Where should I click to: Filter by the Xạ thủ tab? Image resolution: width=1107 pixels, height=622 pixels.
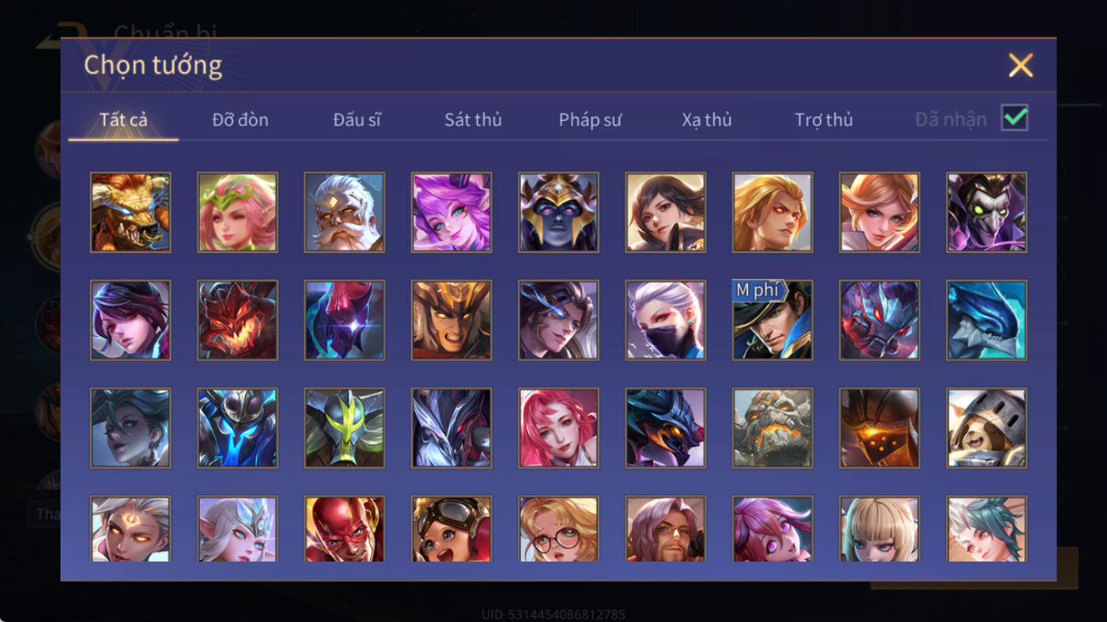[707, 120]
